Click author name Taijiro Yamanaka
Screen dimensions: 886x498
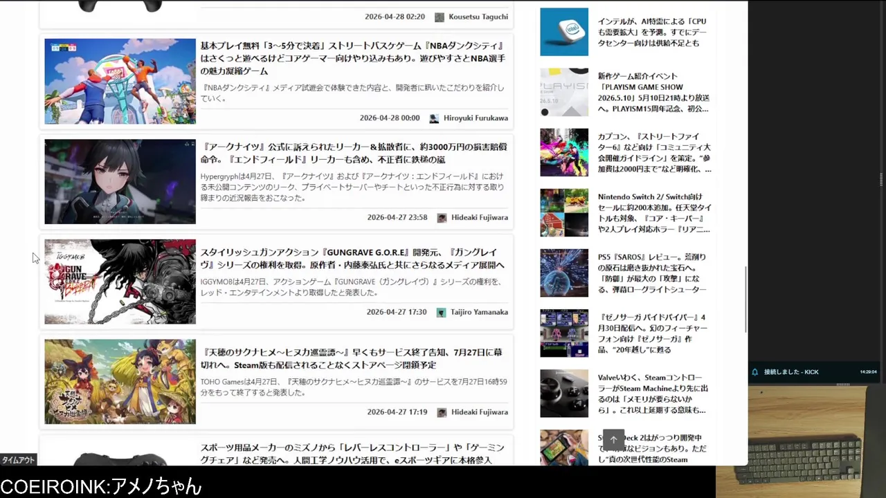tap(480, 313)
